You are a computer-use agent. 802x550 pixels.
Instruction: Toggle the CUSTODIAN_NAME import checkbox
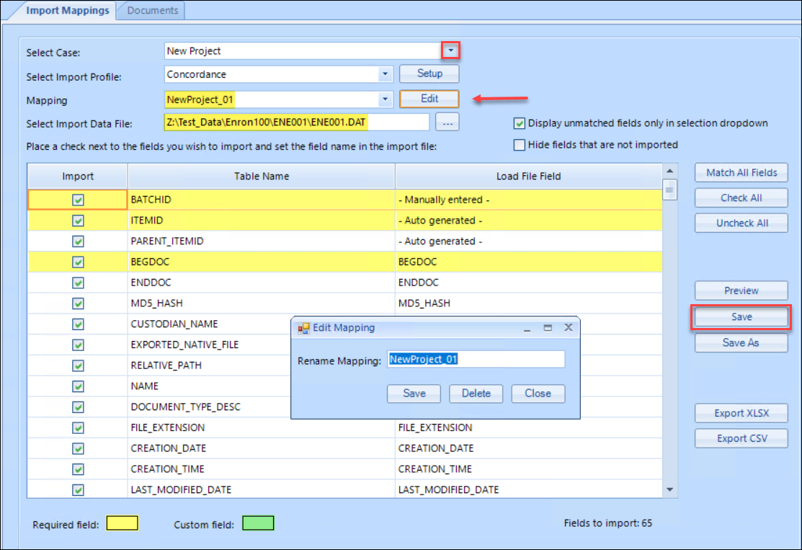[x=77, y=324]
